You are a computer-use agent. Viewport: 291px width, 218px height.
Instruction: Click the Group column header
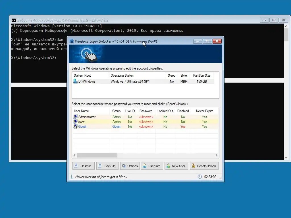pyautogui.click(x=116, y=111)
